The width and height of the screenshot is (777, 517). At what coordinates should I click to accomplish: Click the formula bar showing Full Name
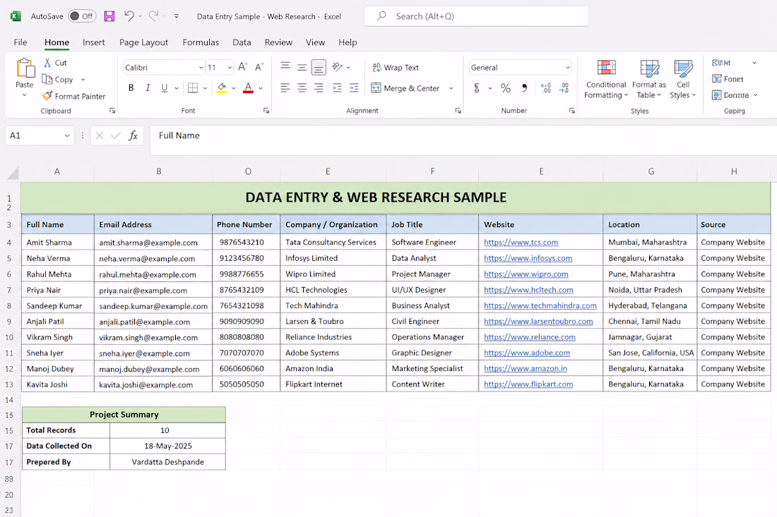coord(463,140)
